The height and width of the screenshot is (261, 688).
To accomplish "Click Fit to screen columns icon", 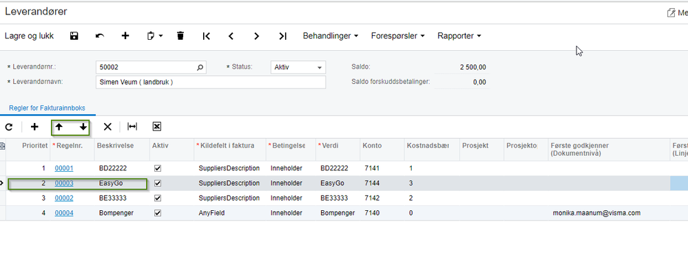I will click(x=132, y=127).
